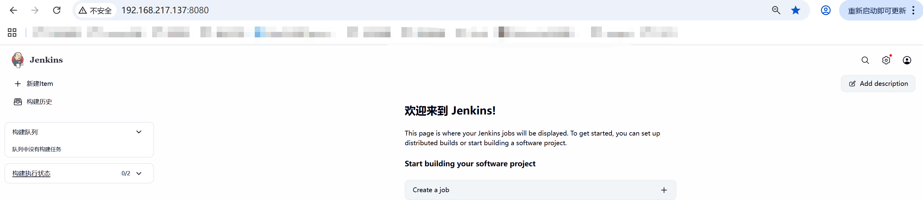
Task: Click the Start building your software project heading
Action: (470, 164)
